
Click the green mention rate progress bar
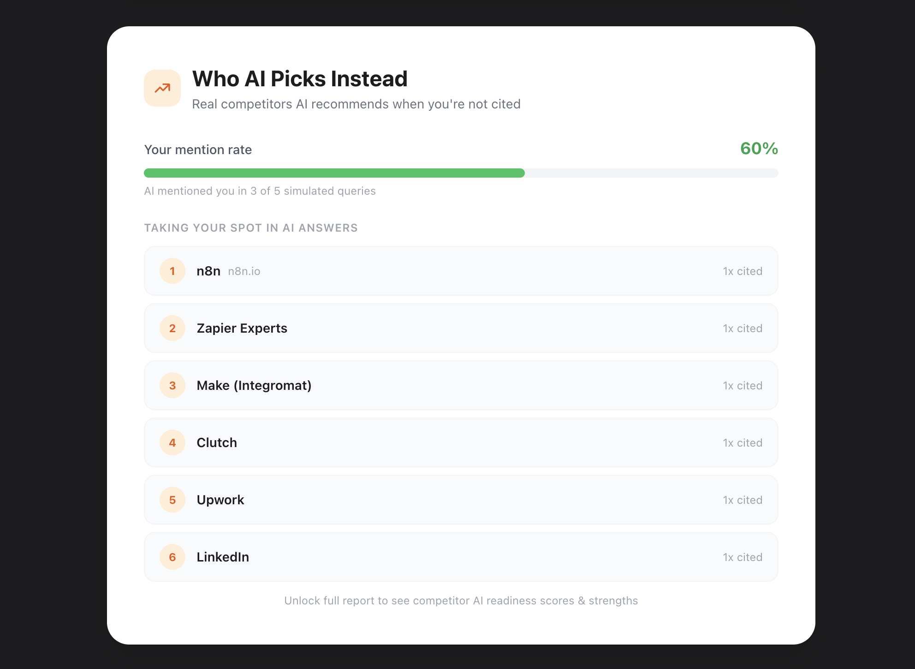coord(334,173)
